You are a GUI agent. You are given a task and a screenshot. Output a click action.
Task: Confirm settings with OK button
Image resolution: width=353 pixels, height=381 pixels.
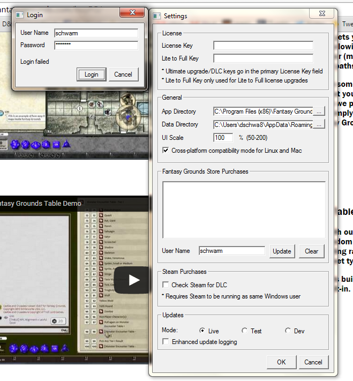(x=281, y=362)
